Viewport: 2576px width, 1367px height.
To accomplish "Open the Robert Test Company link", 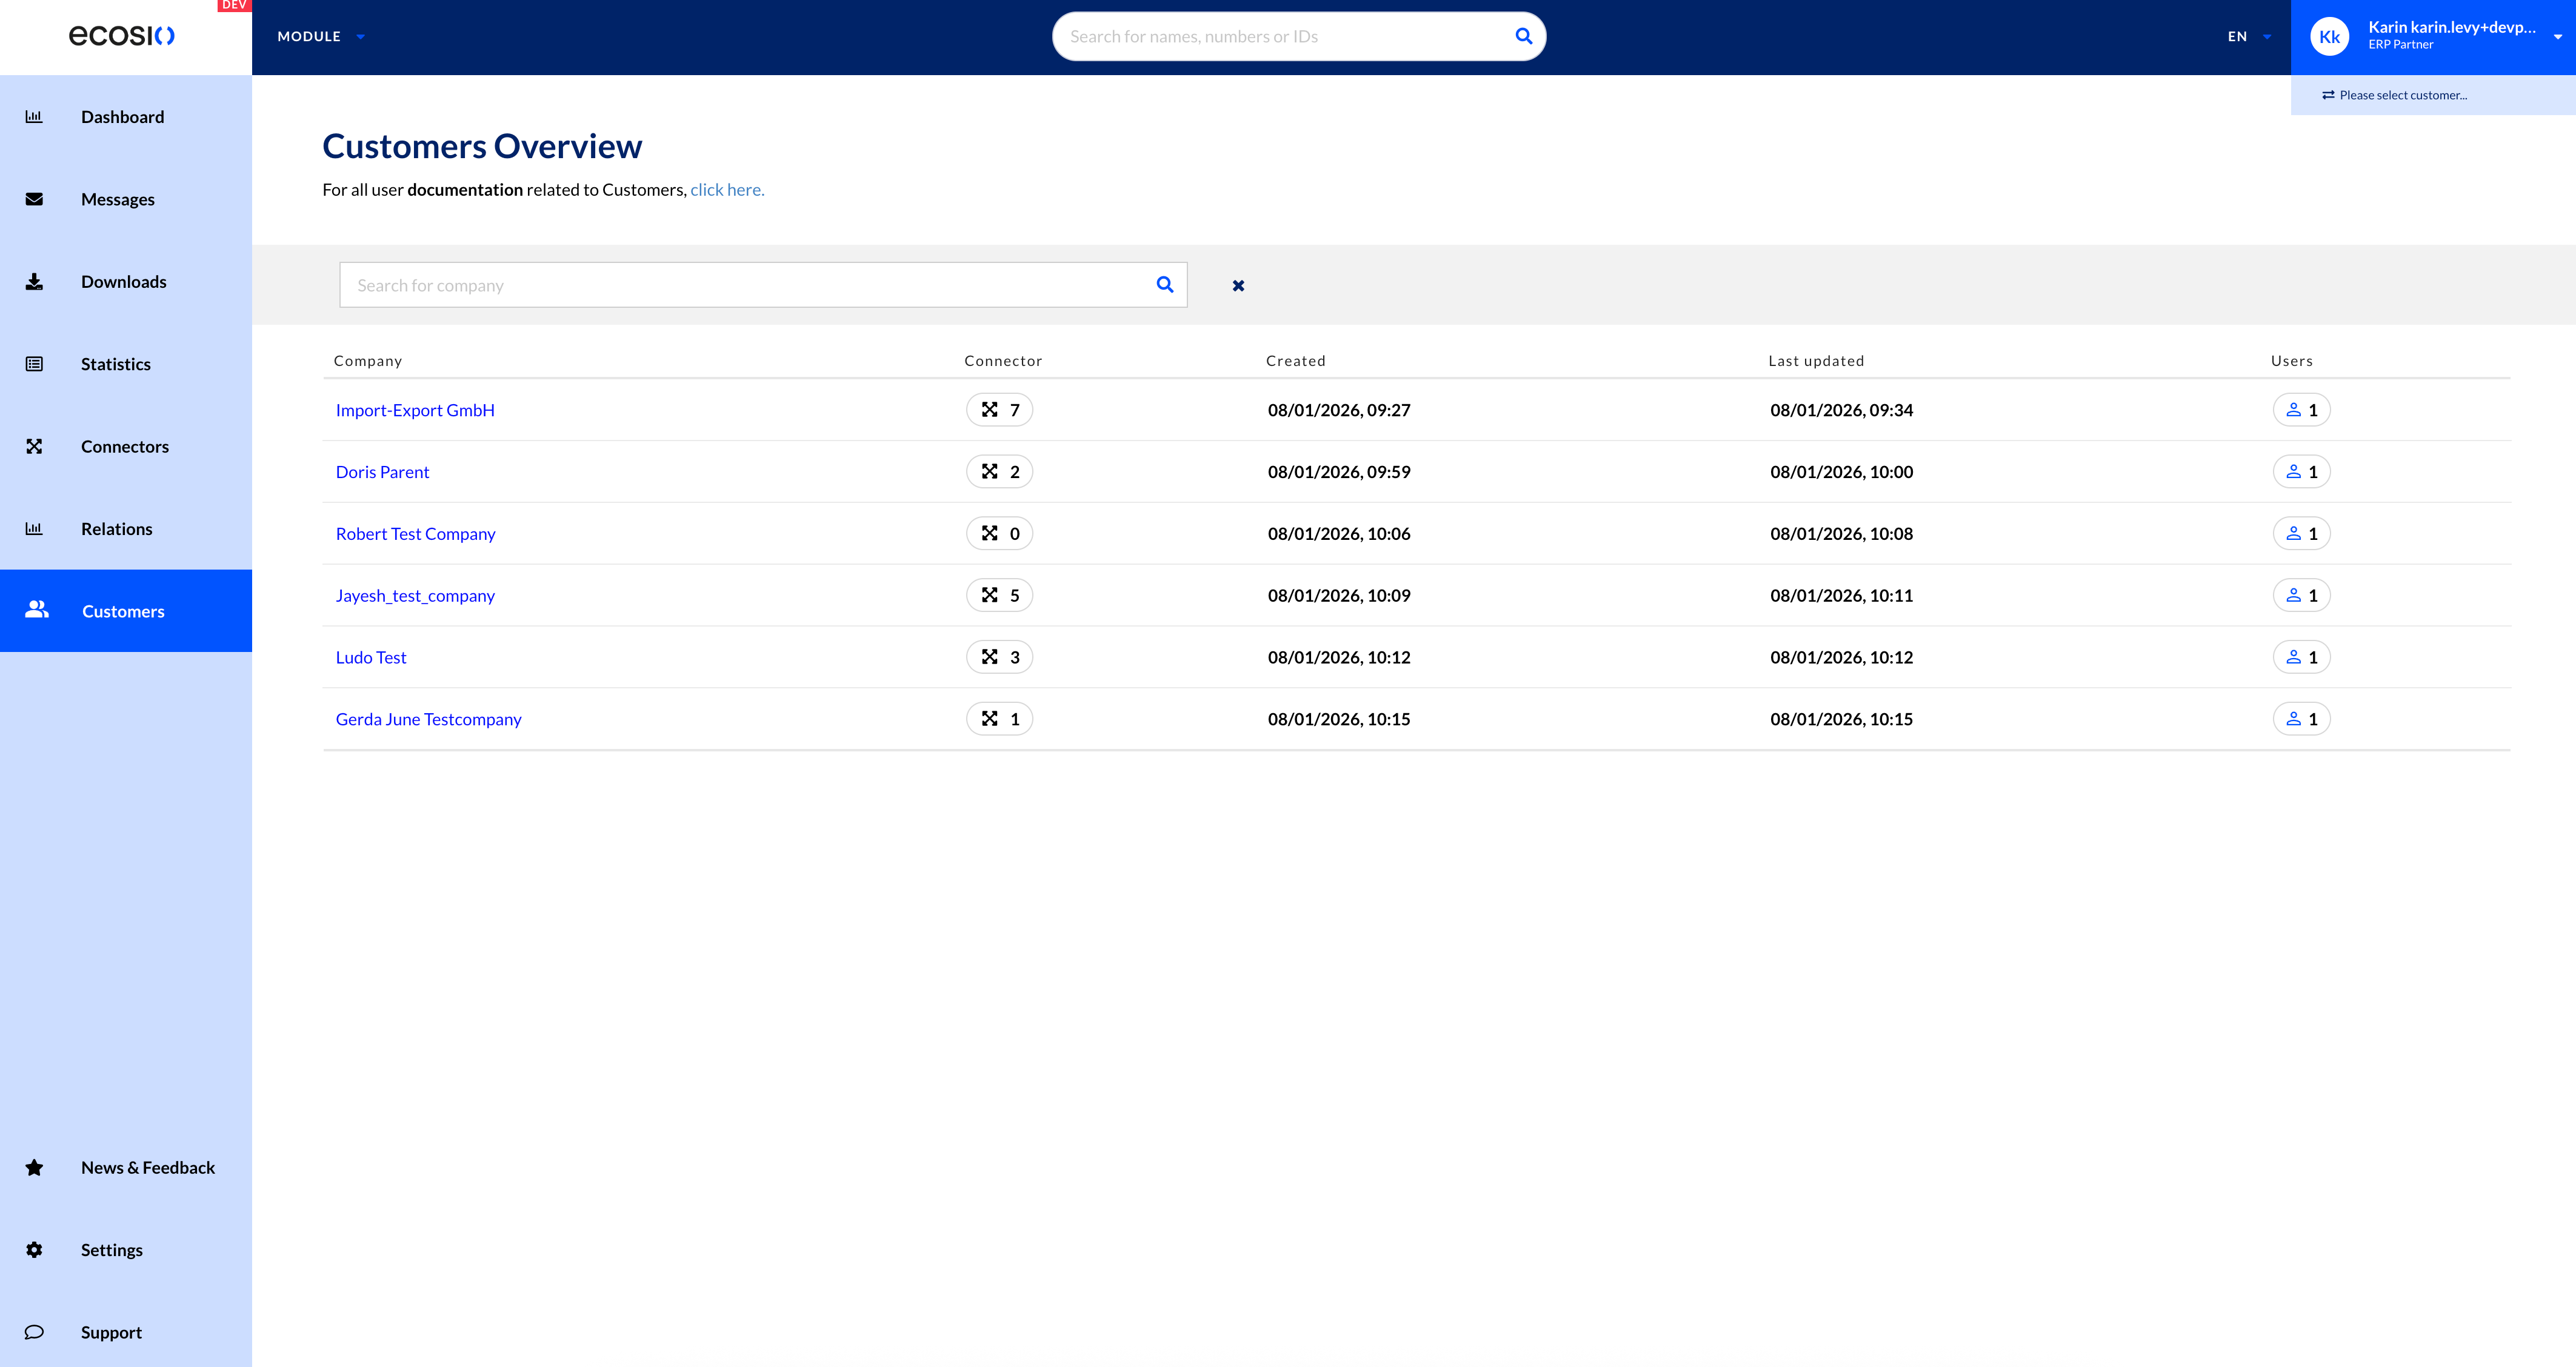I will click(x=415, y=534).
